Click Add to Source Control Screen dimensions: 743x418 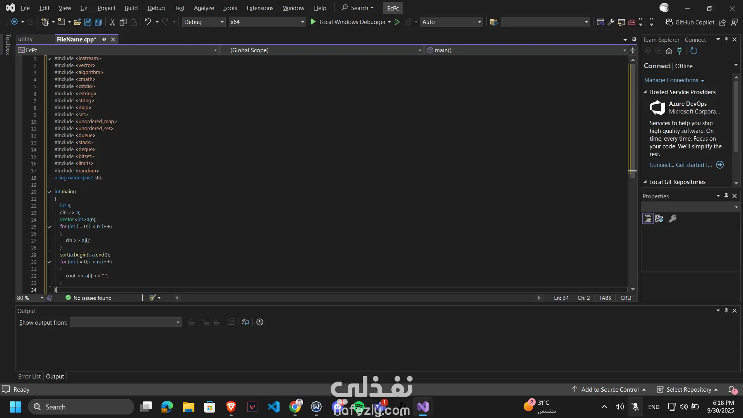pyautogui.click(x=609, y=390)
